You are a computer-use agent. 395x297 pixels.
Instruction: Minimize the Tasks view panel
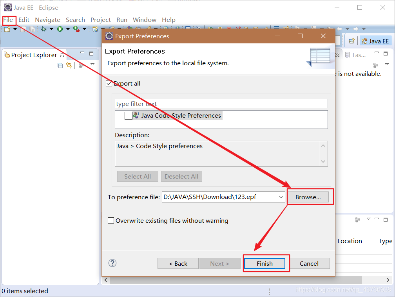pyautogui.click(x=377, y=52)
